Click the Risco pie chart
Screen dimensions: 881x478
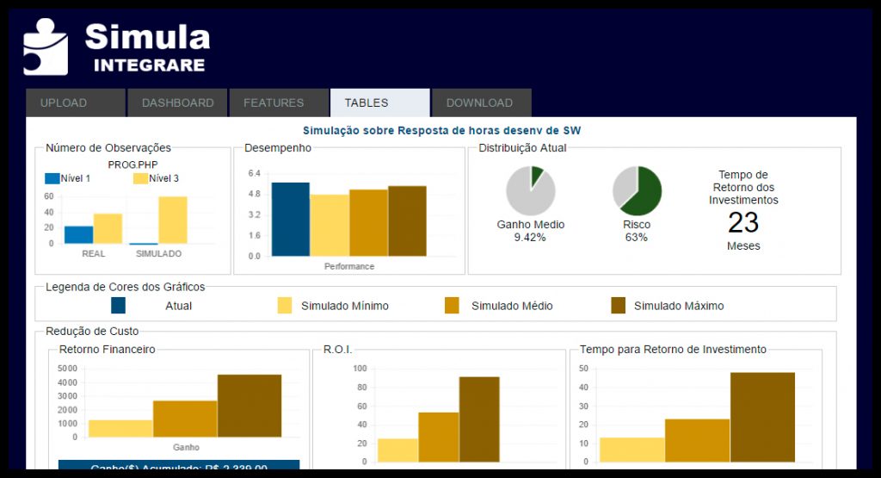click(x=637, y=190)
